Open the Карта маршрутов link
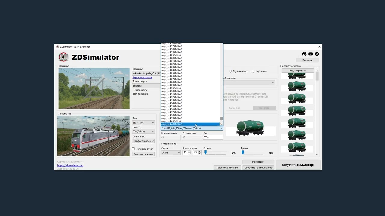The width and height of the screenshot is (385, 216). point(142,77)
